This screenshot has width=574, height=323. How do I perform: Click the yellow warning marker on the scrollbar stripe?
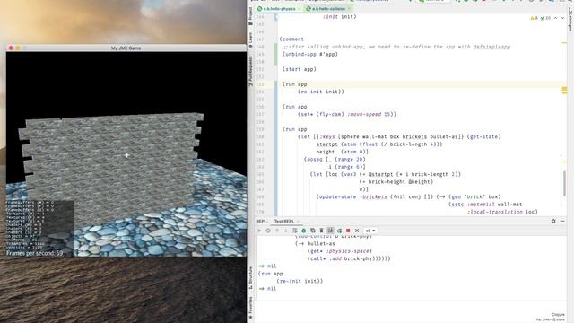coord(564,90)
